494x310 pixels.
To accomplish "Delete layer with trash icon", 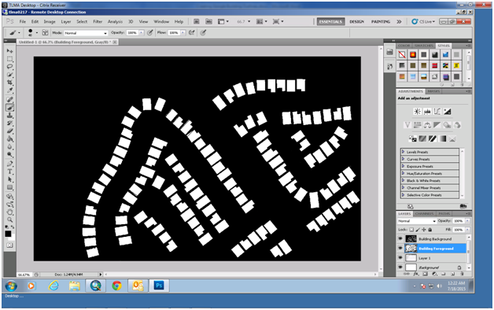I will [463, 274].
